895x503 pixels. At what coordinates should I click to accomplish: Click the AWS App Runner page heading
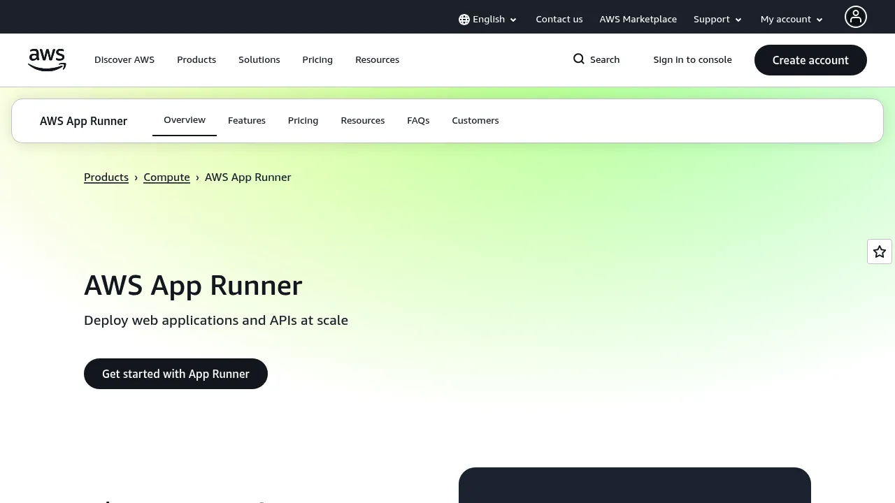click(193, 286)
